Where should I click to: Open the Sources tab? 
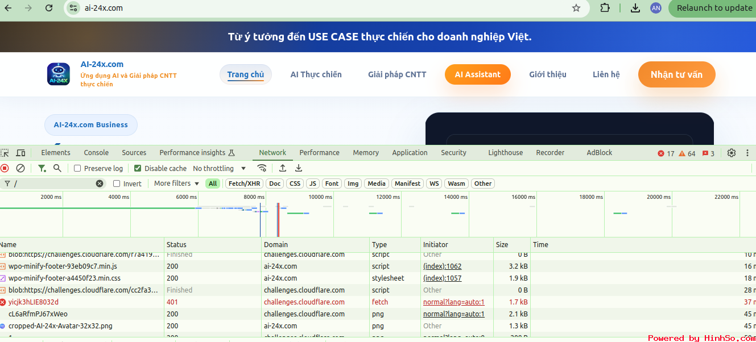click(134, 153)
